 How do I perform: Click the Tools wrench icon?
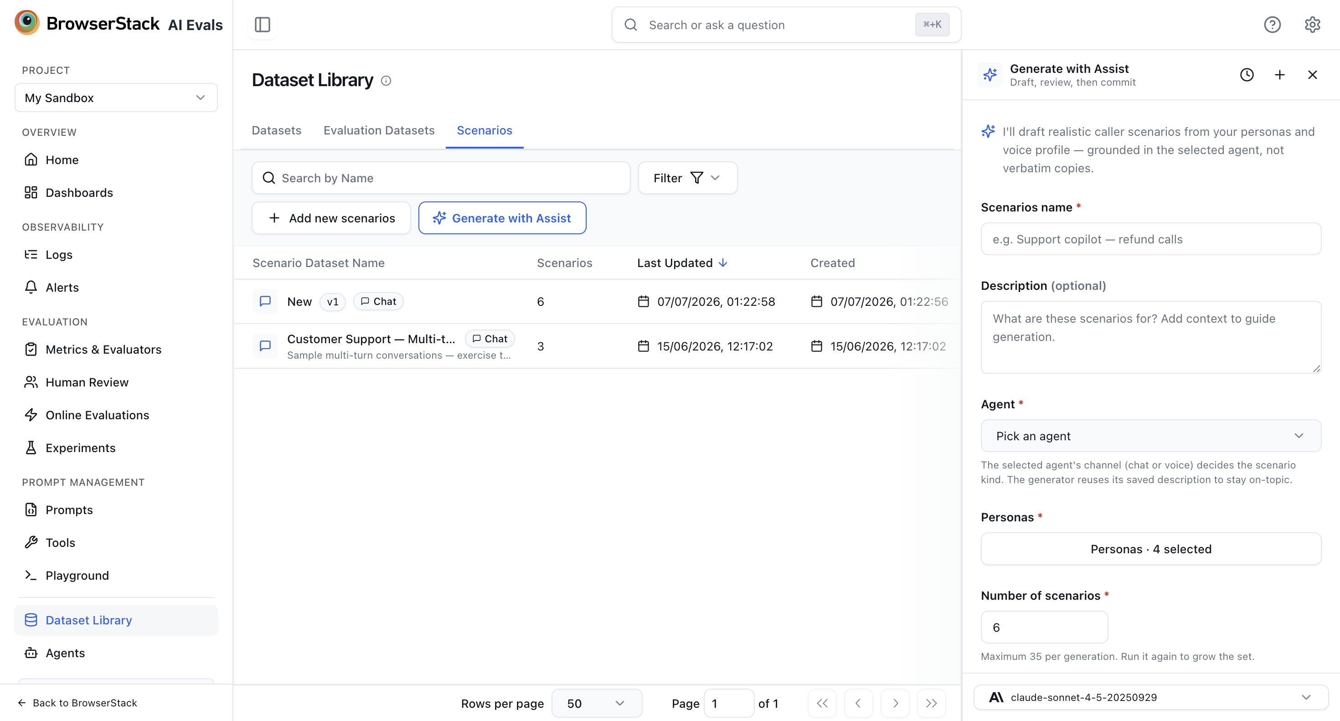pyautogui.click(x=31, y=542)
